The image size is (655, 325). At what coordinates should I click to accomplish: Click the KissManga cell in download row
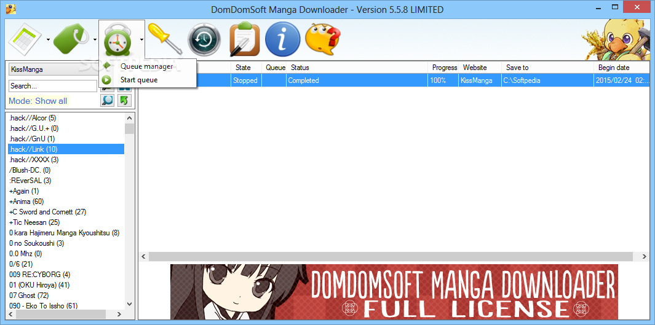(x=480, y=80)
